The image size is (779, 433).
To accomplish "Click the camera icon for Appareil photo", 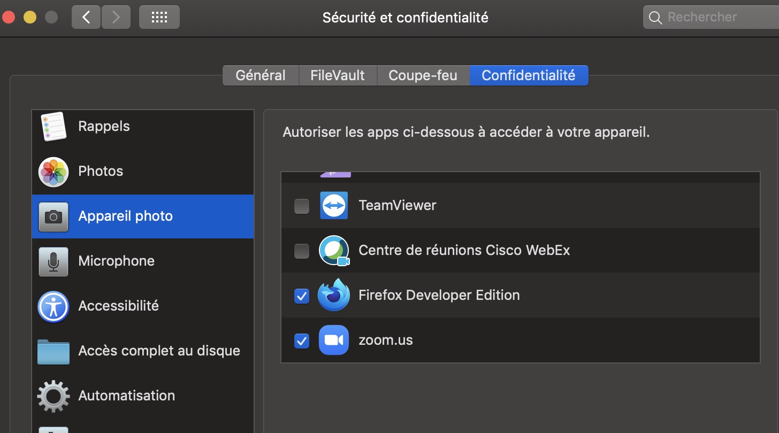I will (x=53, y=216).
